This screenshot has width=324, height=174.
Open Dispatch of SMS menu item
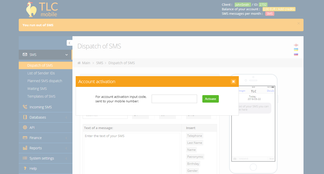coord(45,65)
